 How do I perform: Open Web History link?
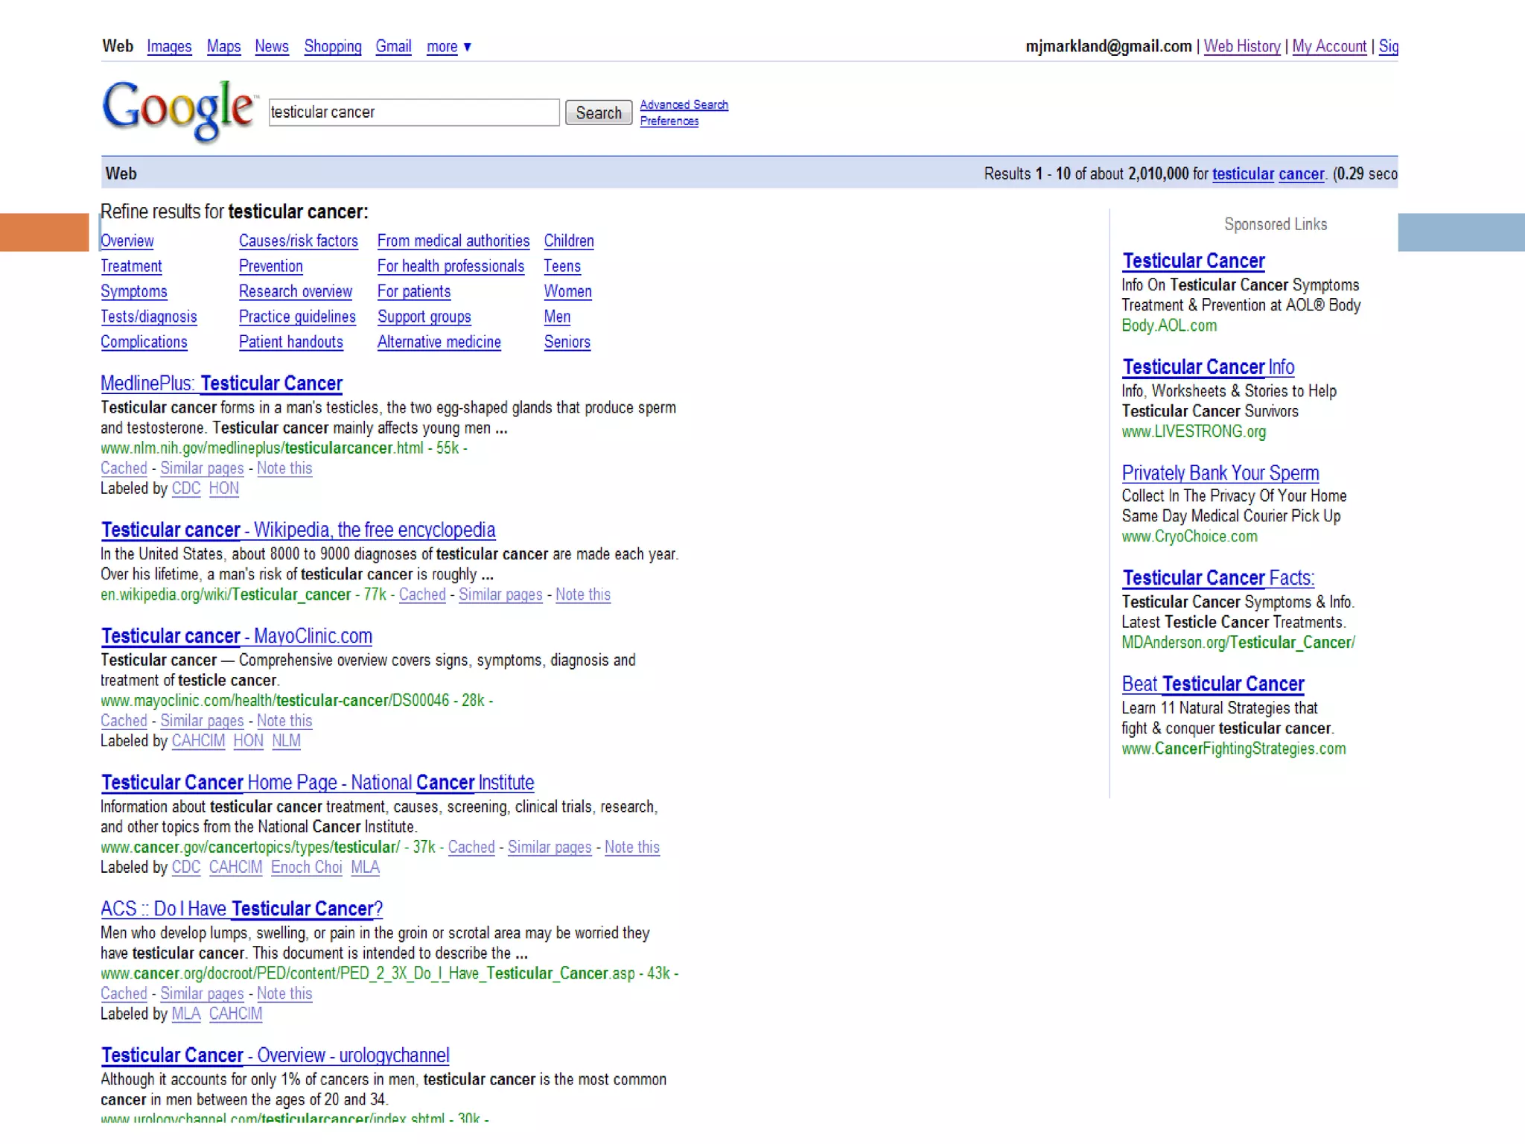point(1241,47)
